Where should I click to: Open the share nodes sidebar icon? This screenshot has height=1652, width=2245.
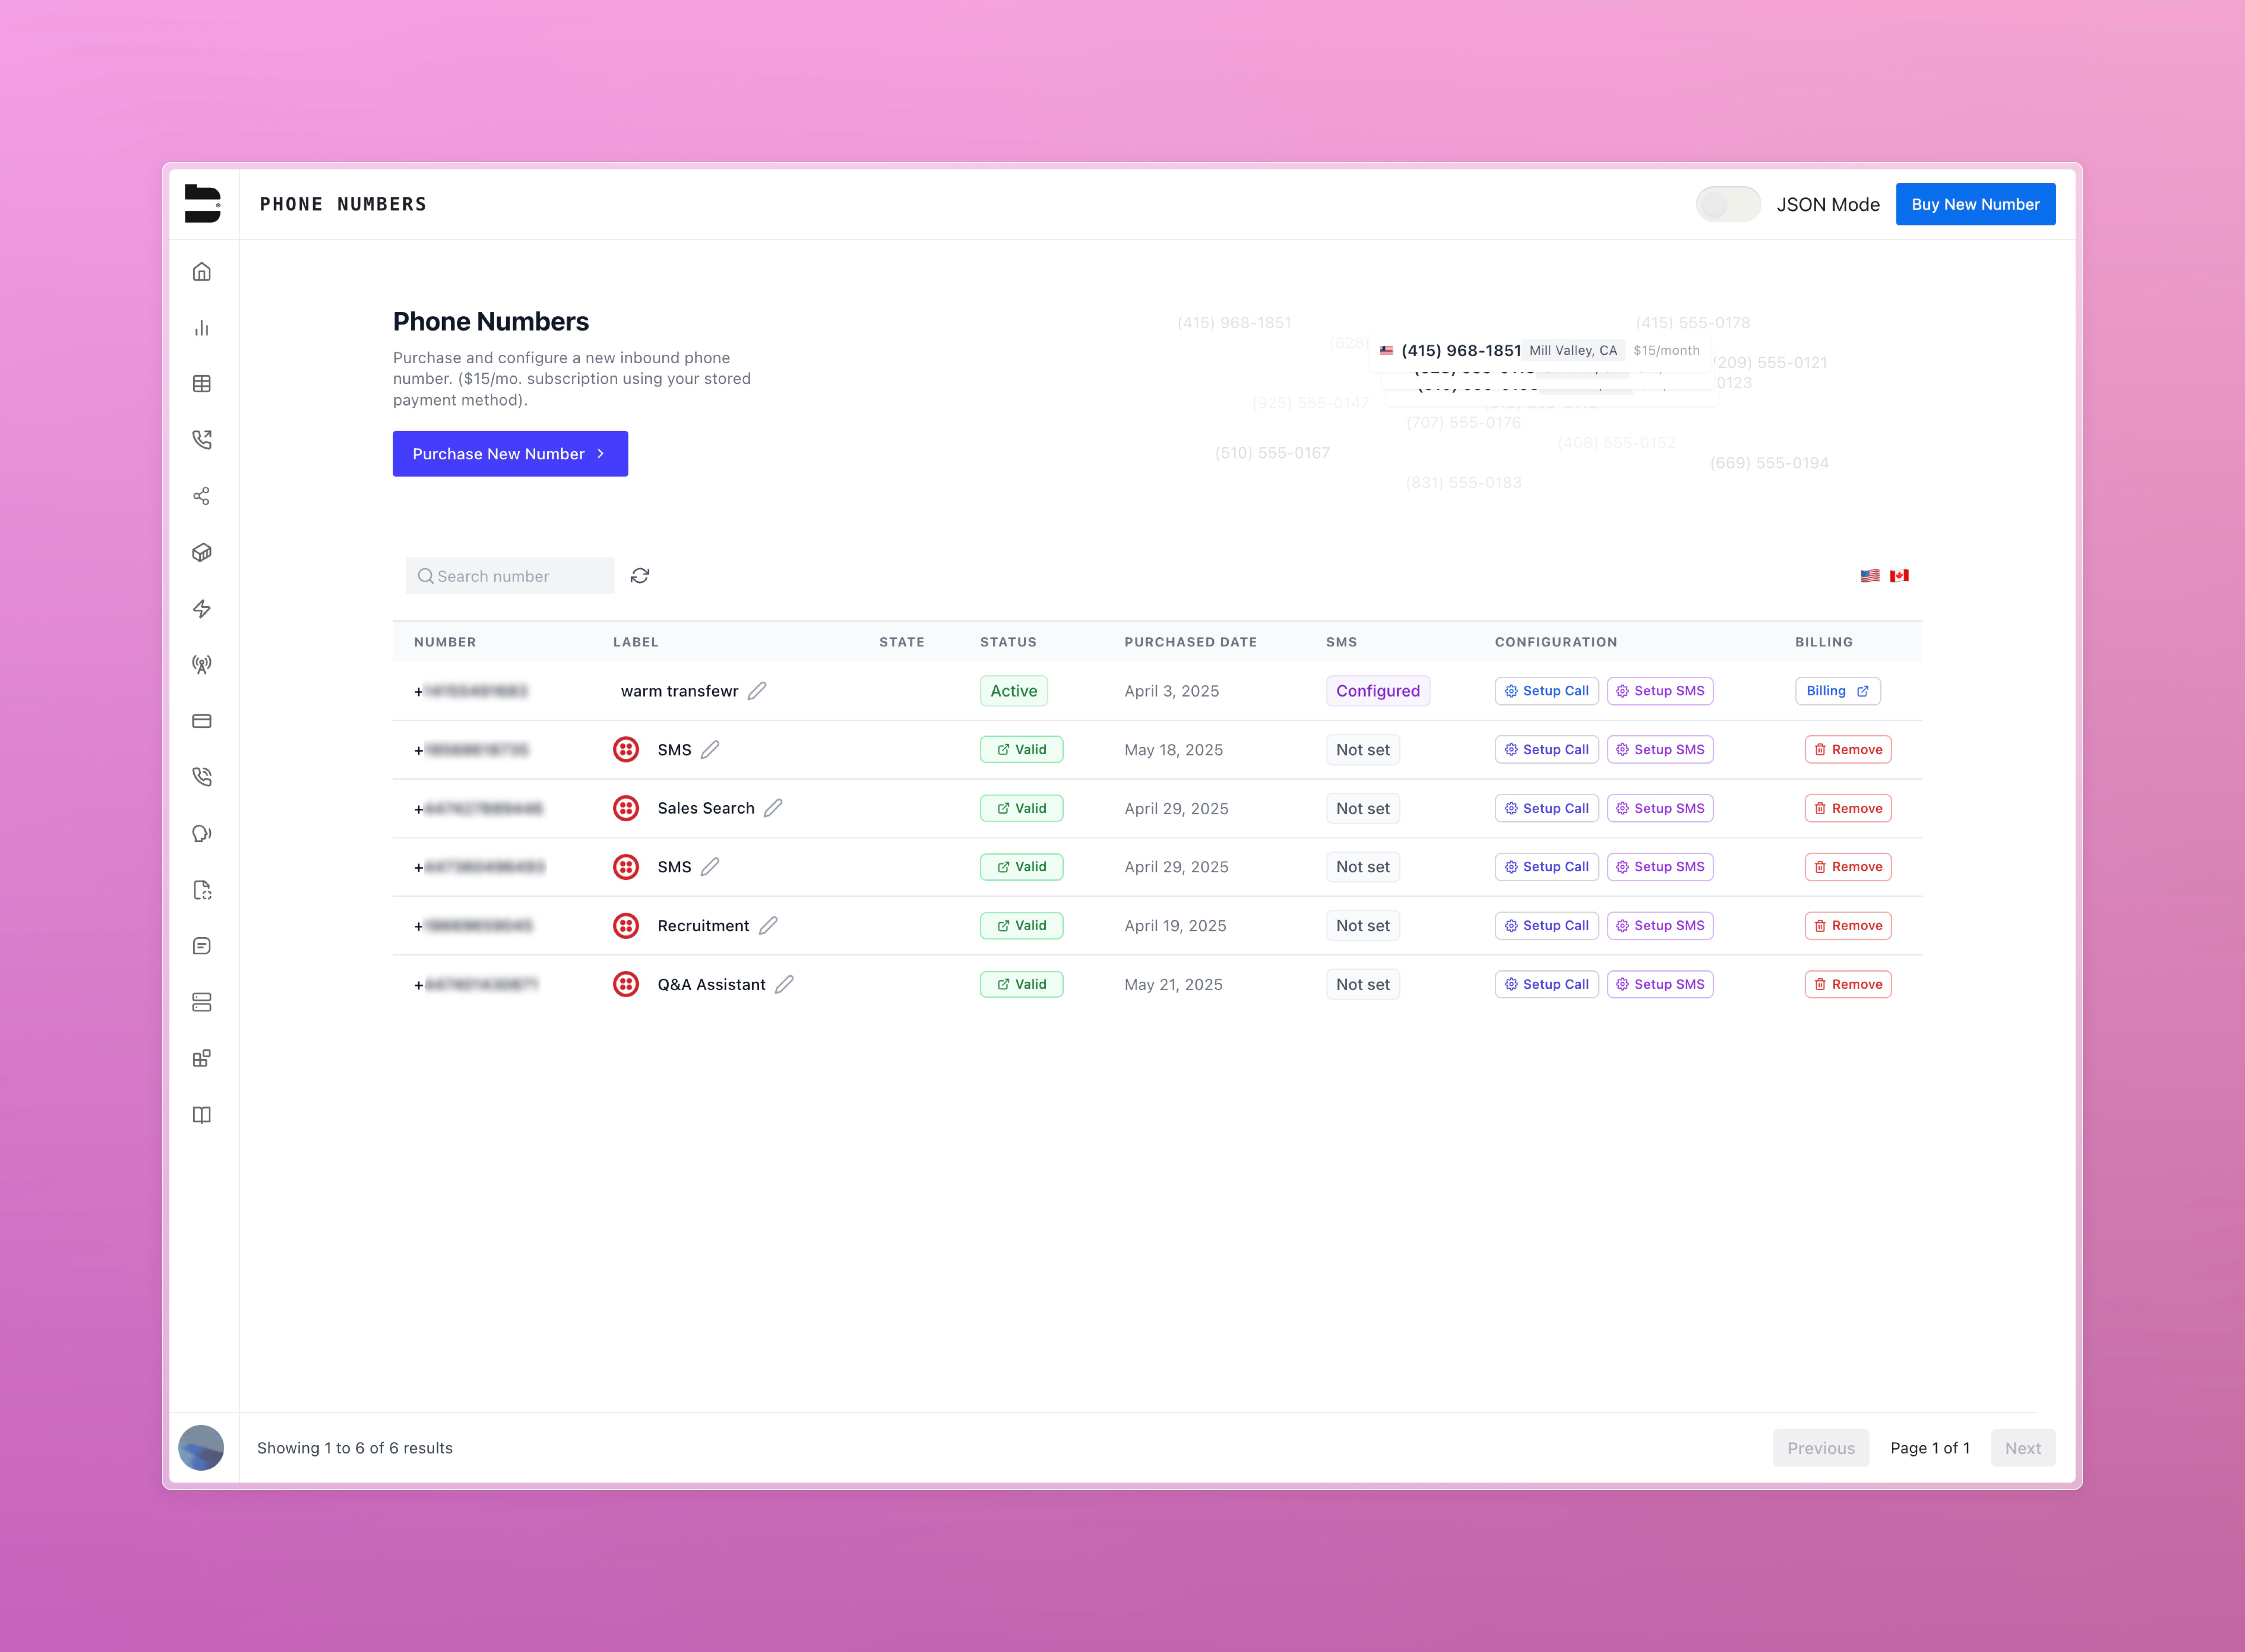coord(202,496)
